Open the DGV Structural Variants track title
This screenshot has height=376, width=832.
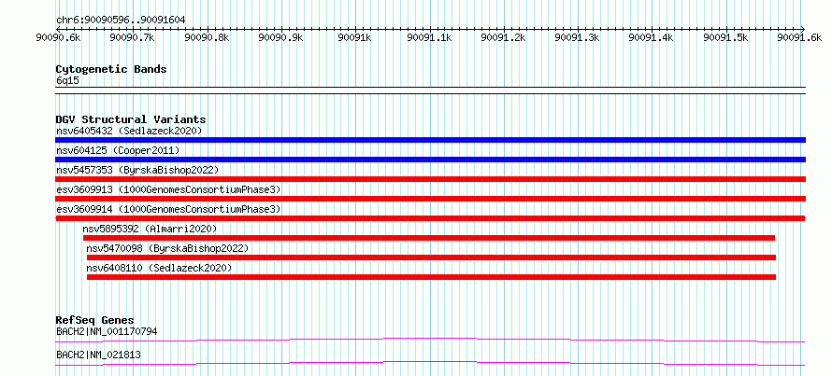click(131, 119)
